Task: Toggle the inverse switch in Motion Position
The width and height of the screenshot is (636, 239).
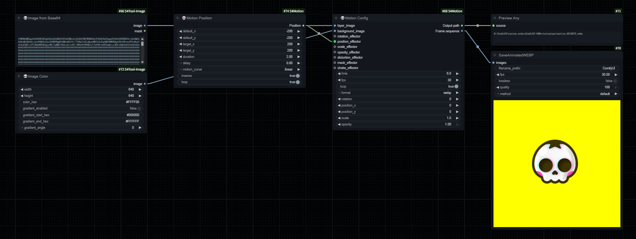Action: pos(297,76)
